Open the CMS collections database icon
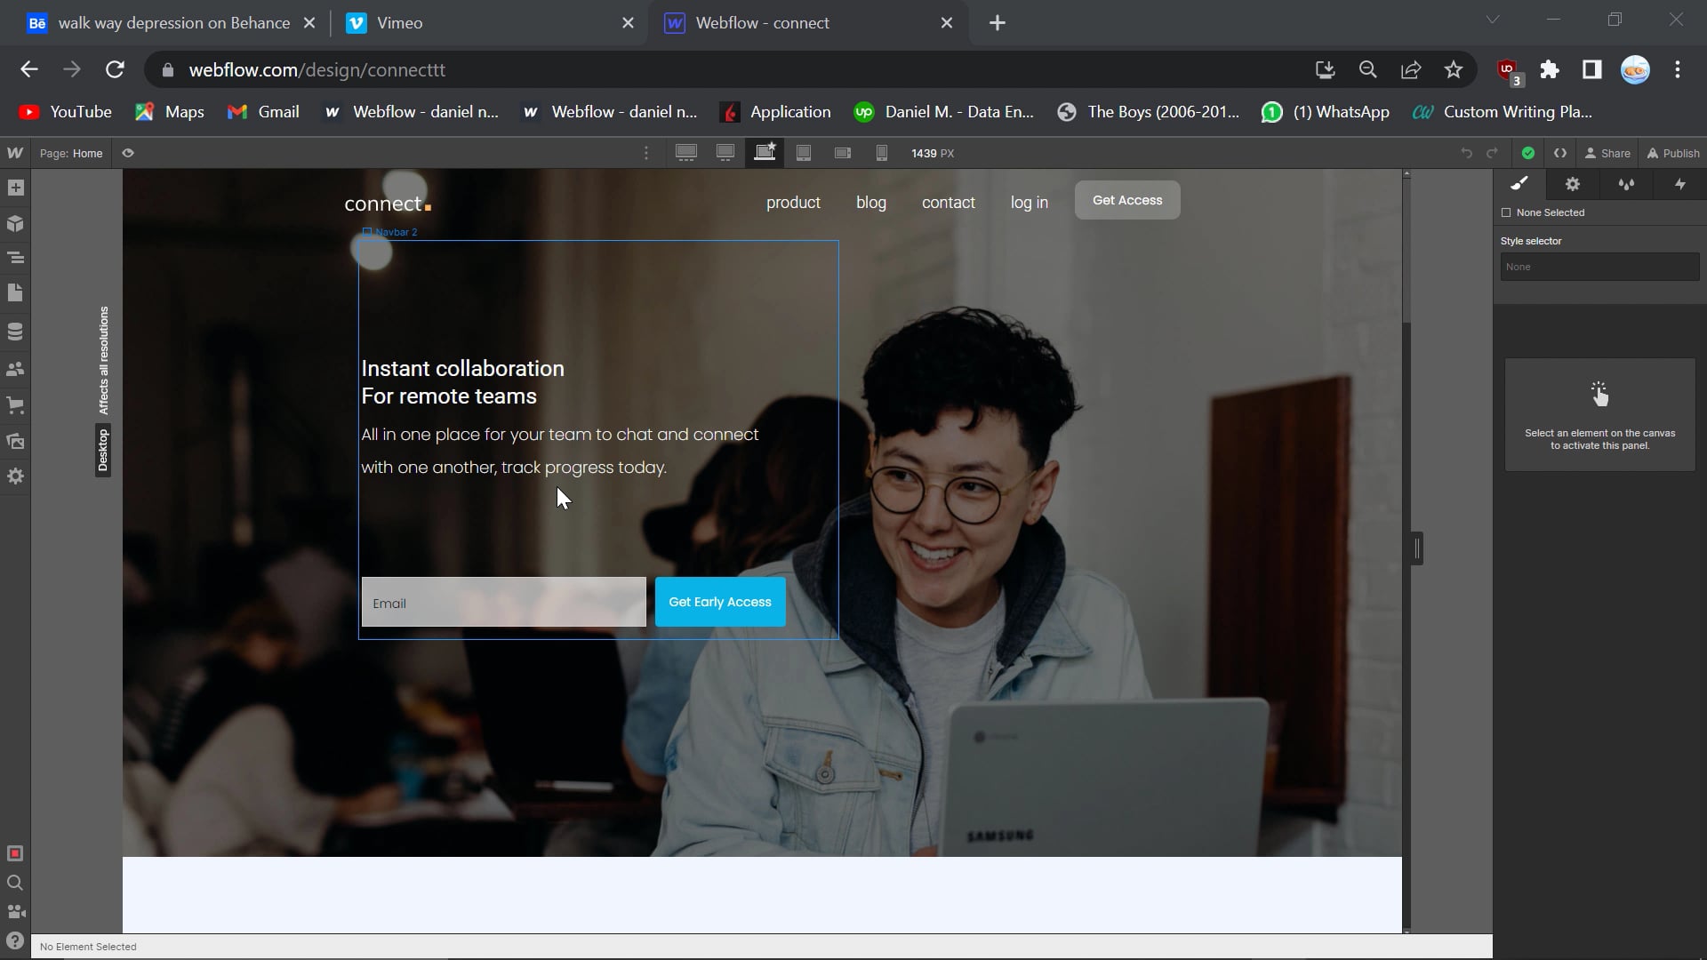Viewport: 1707px width, 960px height. click(x=15, y=332)
